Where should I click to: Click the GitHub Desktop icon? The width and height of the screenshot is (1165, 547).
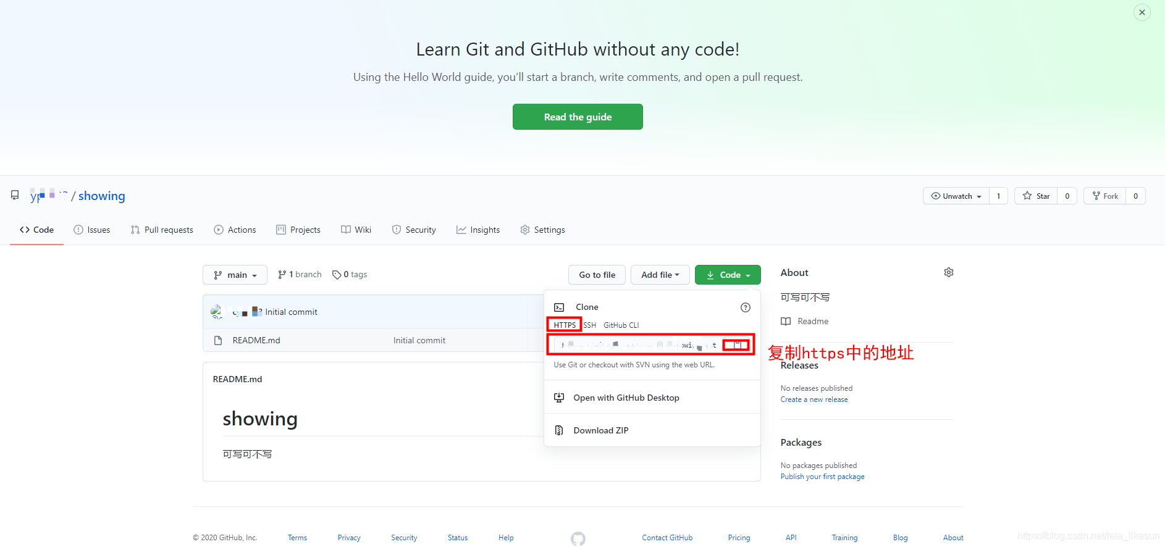pos(559,398)
